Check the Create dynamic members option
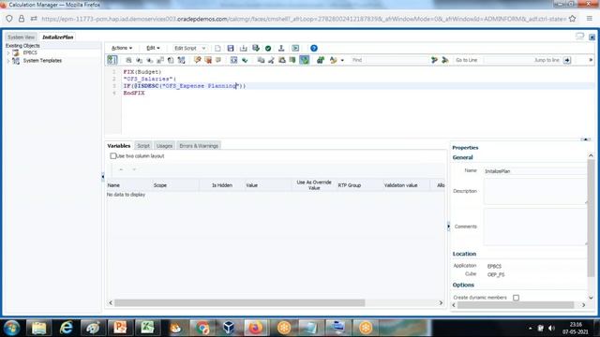This screenshot has height=337, width=600. point(516,298)
